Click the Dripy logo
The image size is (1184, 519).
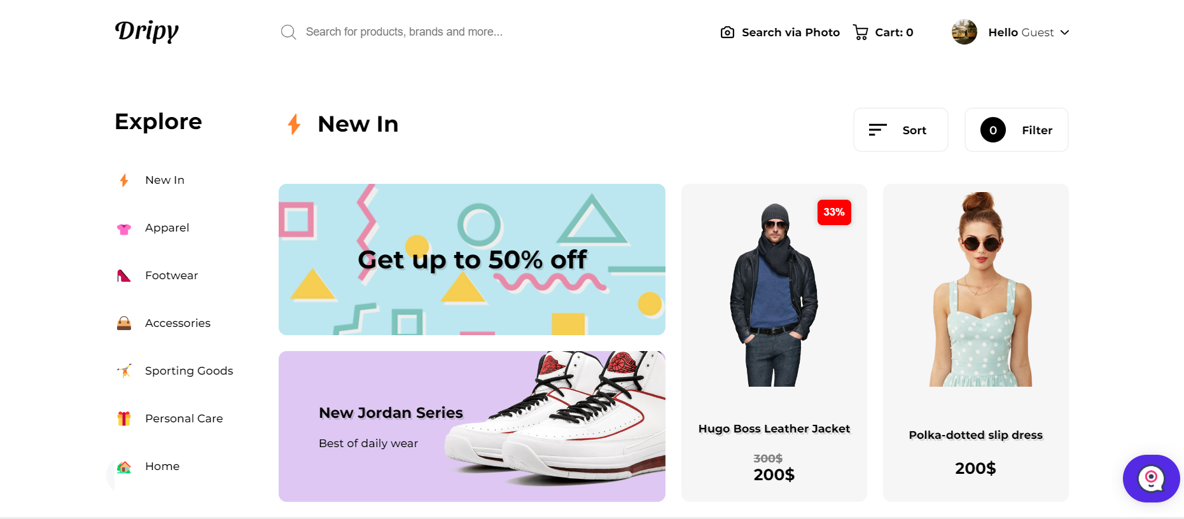click(x=147, y=31)
